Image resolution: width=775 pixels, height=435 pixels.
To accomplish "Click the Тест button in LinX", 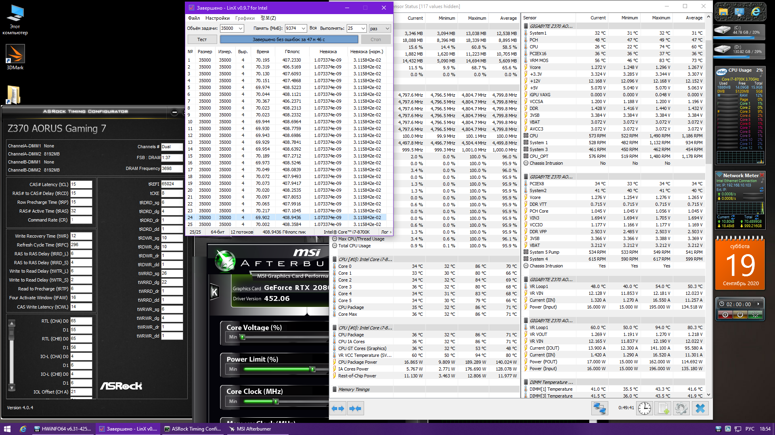I will [x=202, y=39].
